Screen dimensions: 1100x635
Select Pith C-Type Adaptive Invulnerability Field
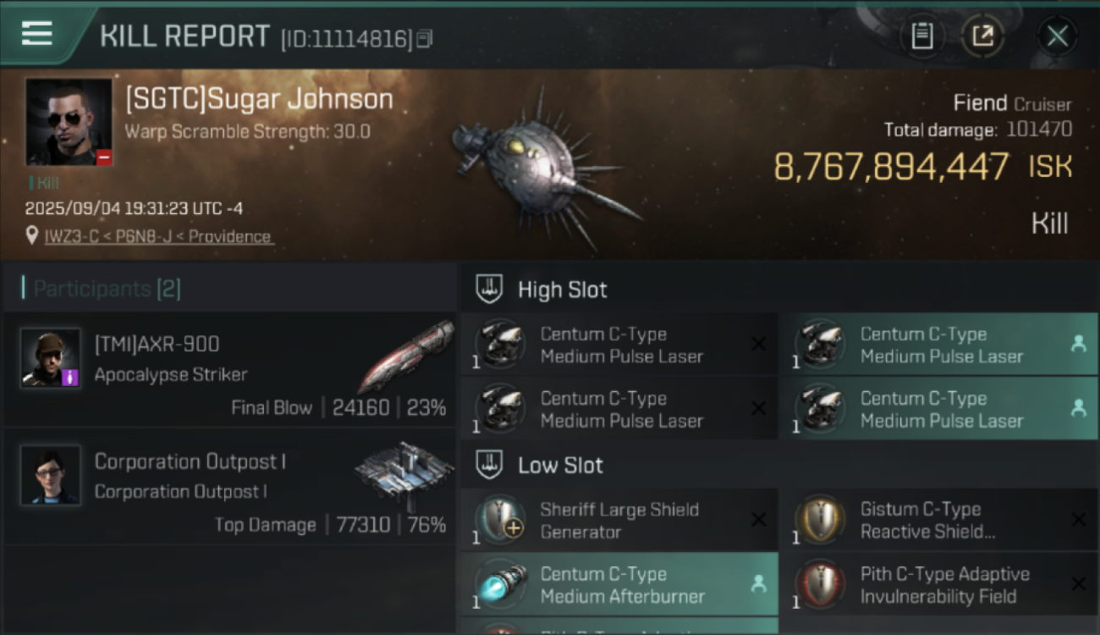939,585
